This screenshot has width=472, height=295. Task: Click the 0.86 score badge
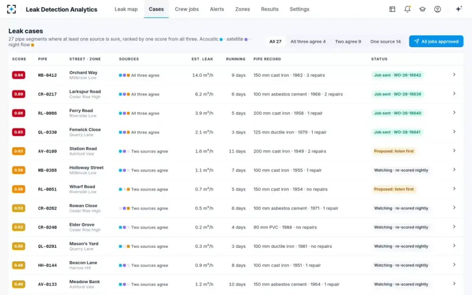pos(18,113)
